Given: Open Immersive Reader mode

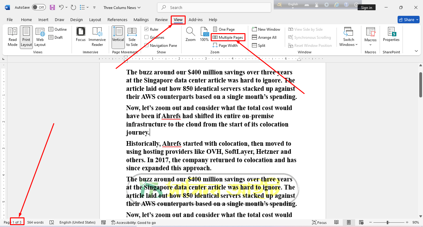Looking at the screenshot, I should click(97, 37).
